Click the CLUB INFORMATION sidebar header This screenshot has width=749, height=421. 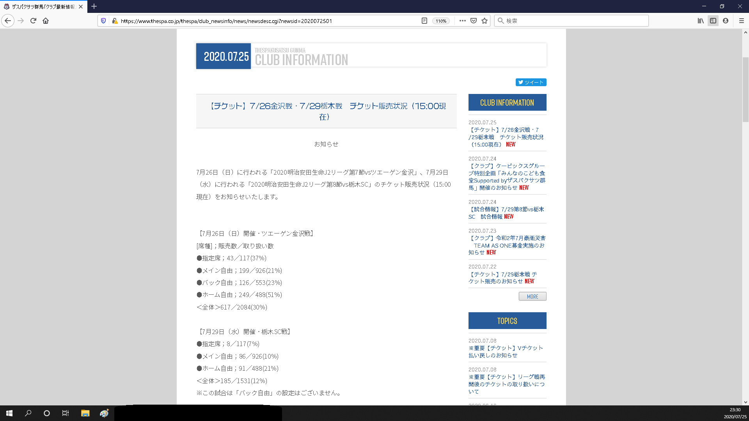pyautogui.click(x=507, y=103)
